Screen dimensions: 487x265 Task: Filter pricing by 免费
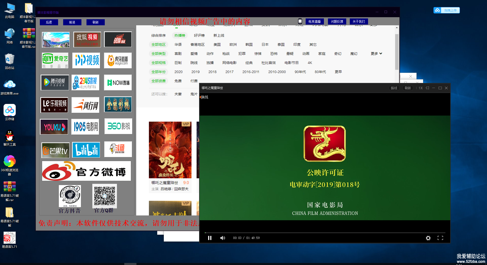[x=178, y=81]
